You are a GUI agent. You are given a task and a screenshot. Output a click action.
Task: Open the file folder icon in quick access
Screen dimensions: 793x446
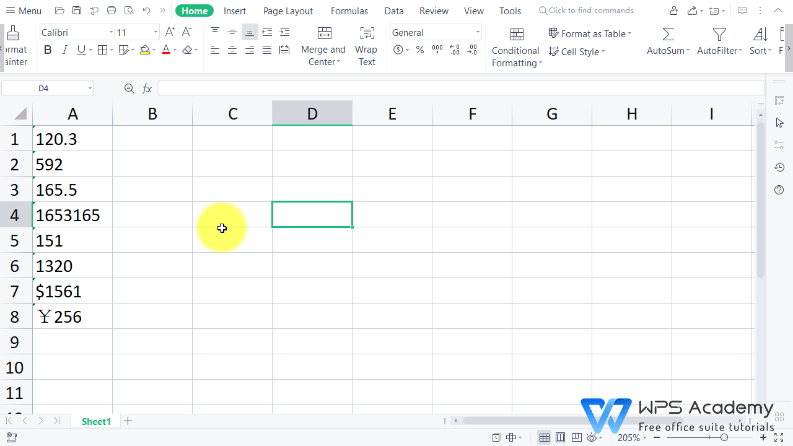tap(59, 11)
